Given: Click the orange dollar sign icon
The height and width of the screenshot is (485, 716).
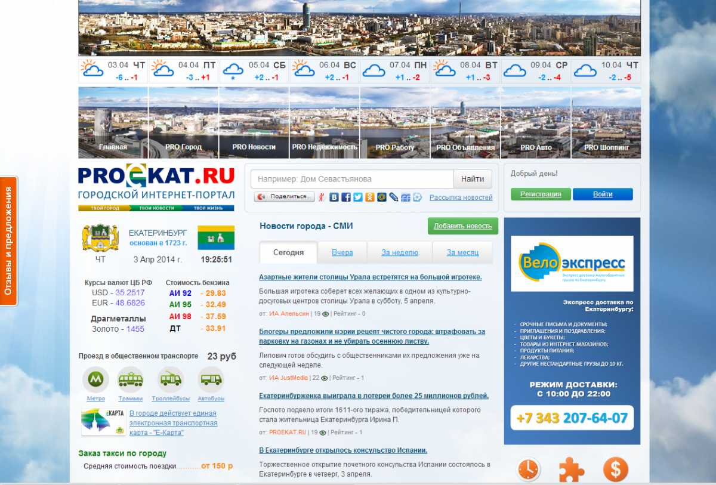Looking at the screenshot, I should tap(616, 470).
